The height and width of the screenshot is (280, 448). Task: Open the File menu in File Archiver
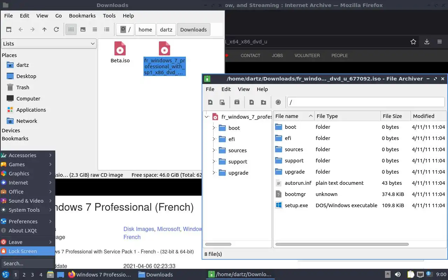210,89
